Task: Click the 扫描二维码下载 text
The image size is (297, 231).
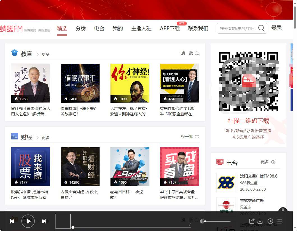Action: (x=248, y=121)
